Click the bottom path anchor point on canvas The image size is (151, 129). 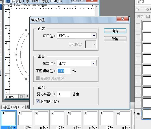(26, 79)
